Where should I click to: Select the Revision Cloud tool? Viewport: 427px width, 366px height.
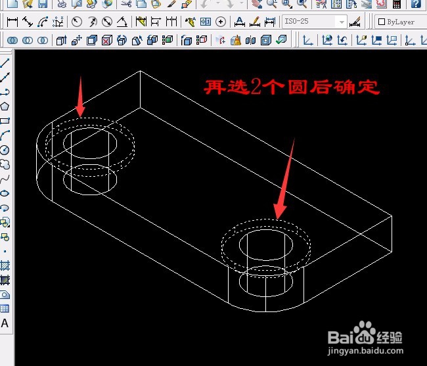[5, 164]
